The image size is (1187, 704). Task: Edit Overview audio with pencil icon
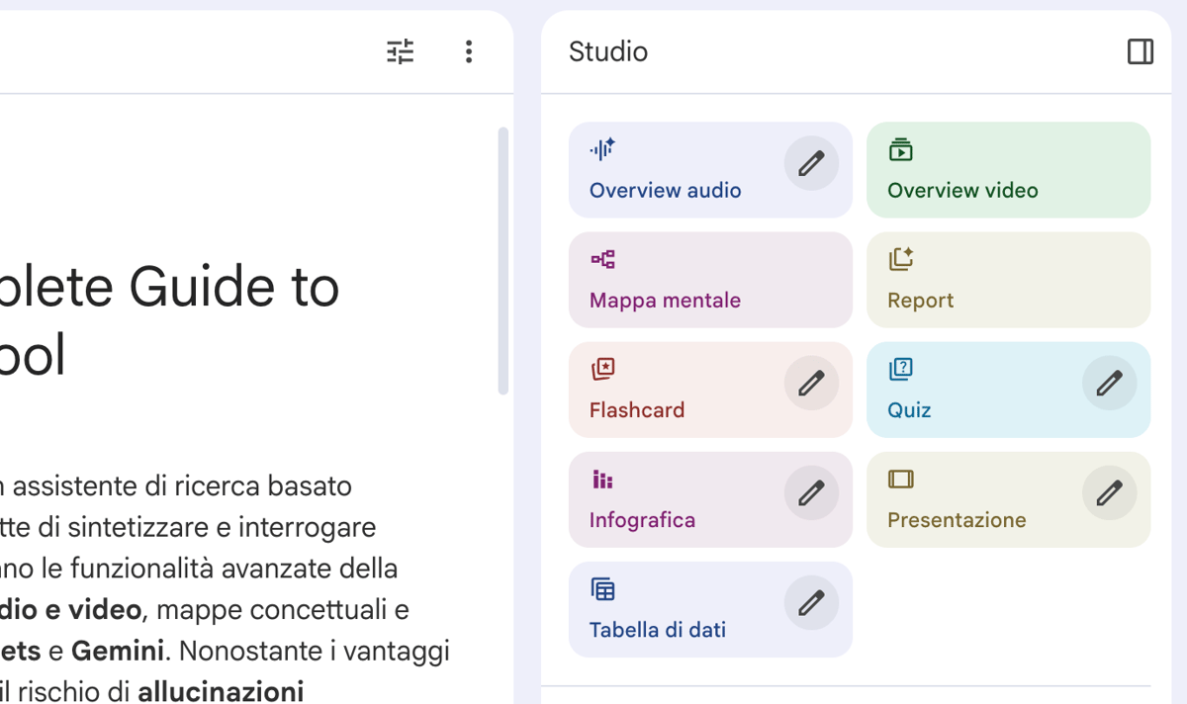point(811,163)
